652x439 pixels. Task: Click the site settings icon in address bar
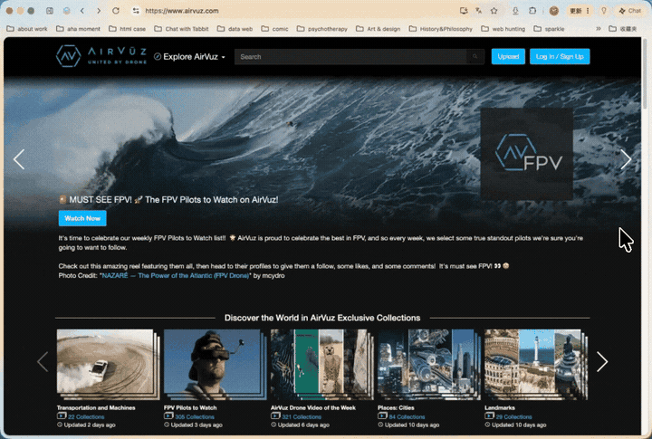click(x=136, y=11)
